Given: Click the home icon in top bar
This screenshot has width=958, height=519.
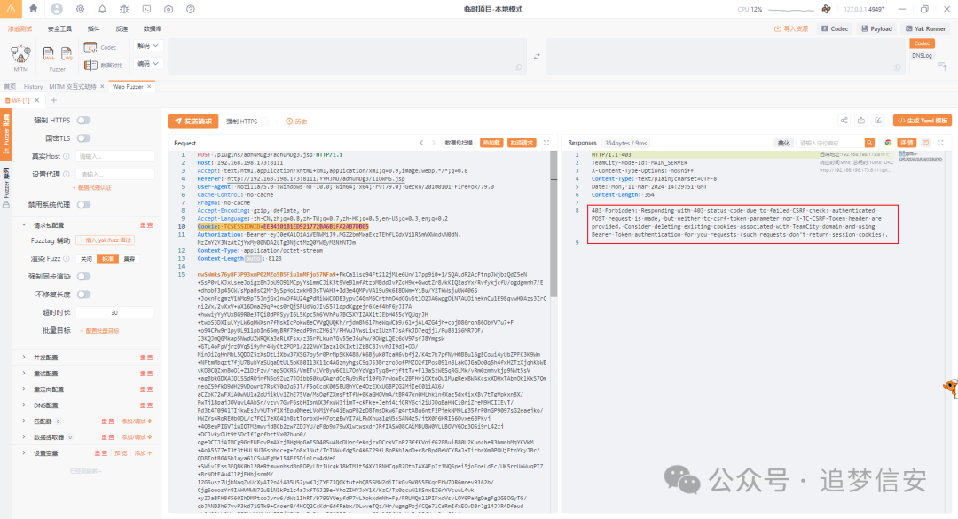Looking at the screenshot, I should tap(34, 9).
